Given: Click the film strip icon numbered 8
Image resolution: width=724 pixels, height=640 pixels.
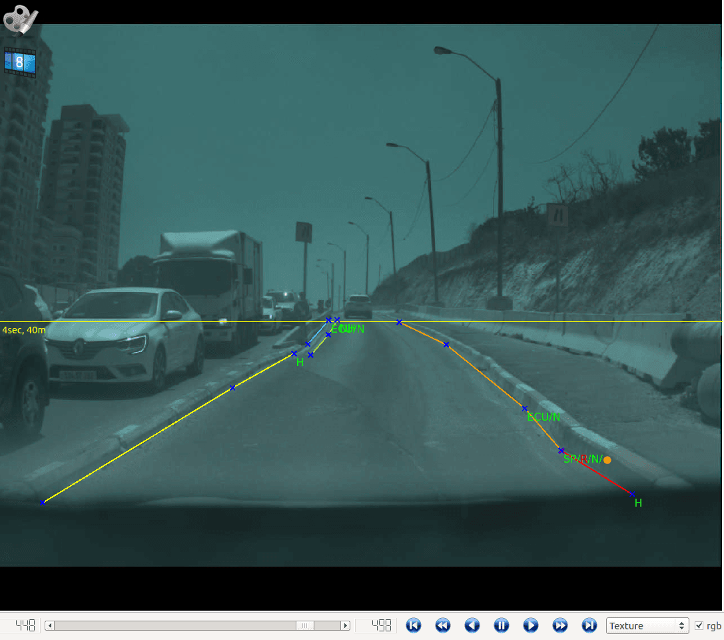Looking at the screenshot, I should (x=19, y=63).
